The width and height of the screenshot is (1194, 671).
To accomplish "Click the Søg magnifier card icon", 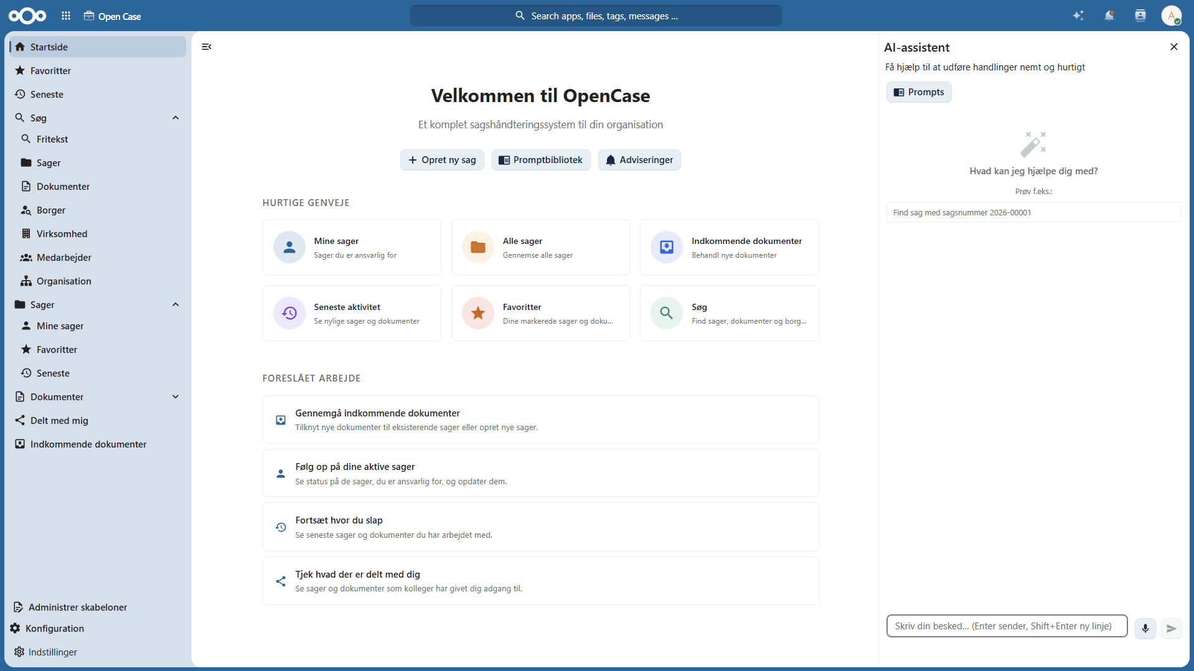I will 667,313.
